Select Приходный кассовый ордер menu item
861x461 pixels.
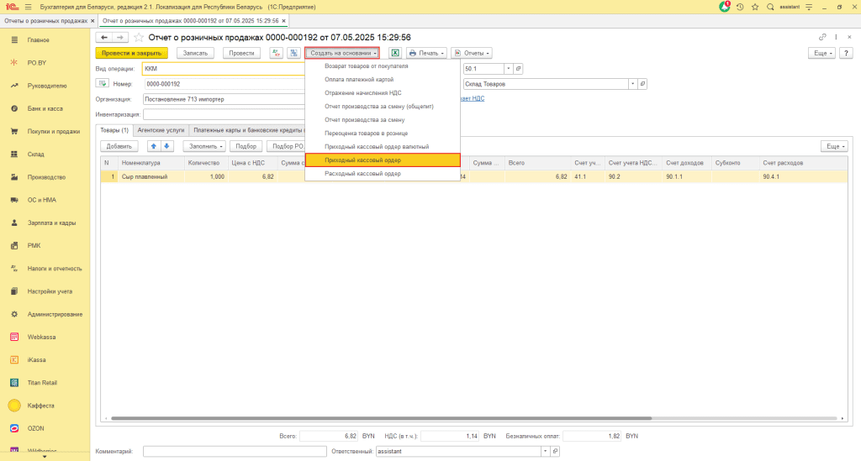pos(382,160)
